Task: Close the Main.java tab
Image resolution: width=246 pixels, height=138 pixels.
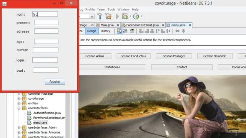Action: pos(118,25)
